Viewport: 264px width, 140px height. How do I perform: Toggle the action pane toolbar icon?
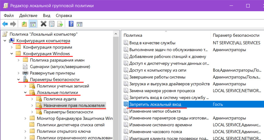(x=79, y=24)
